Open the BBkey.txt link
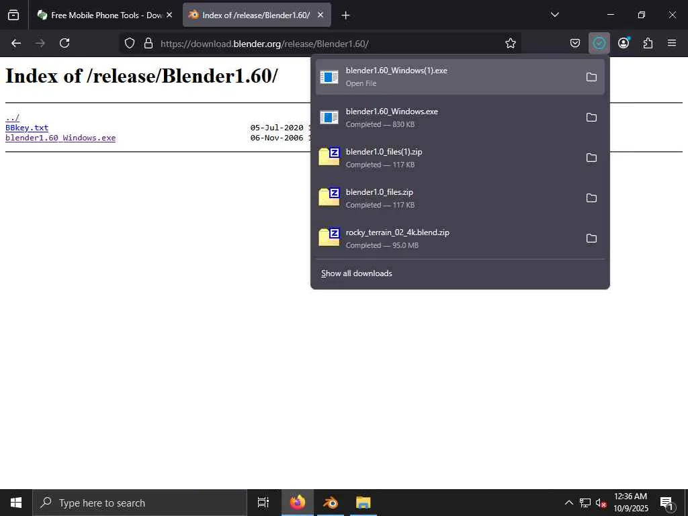Screen dimensions: 688x516 coord(27,128)
